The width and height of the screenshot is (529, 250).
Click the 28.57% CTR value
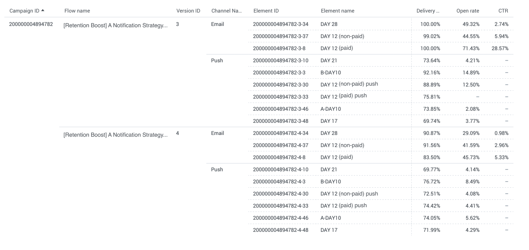(x=500, y=48)
